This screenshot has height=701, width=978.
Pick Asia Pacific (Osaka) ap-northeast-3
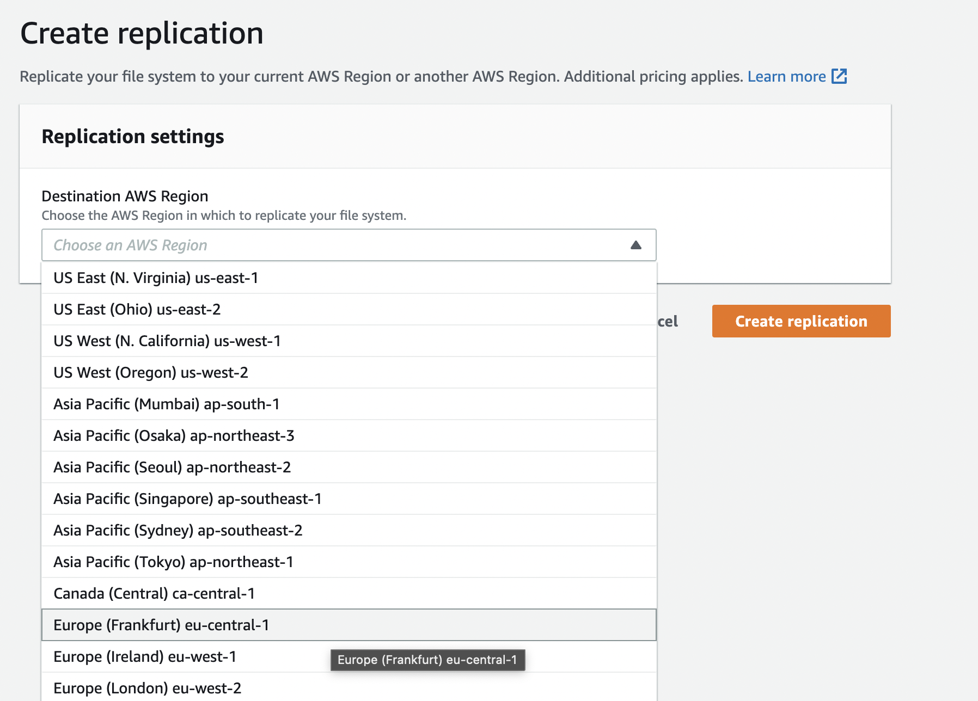pyautogui.click(x=349, y=436)
